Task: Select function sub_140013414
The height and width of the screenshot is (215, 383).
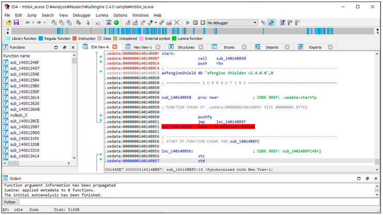Action: [24, 157]
